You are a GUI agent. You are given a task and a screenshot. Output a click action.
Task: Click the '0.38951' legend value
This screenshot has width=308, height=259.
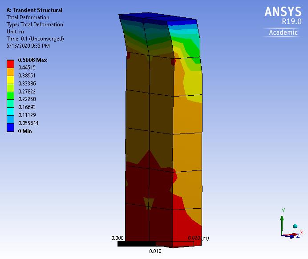click(27, 76)
